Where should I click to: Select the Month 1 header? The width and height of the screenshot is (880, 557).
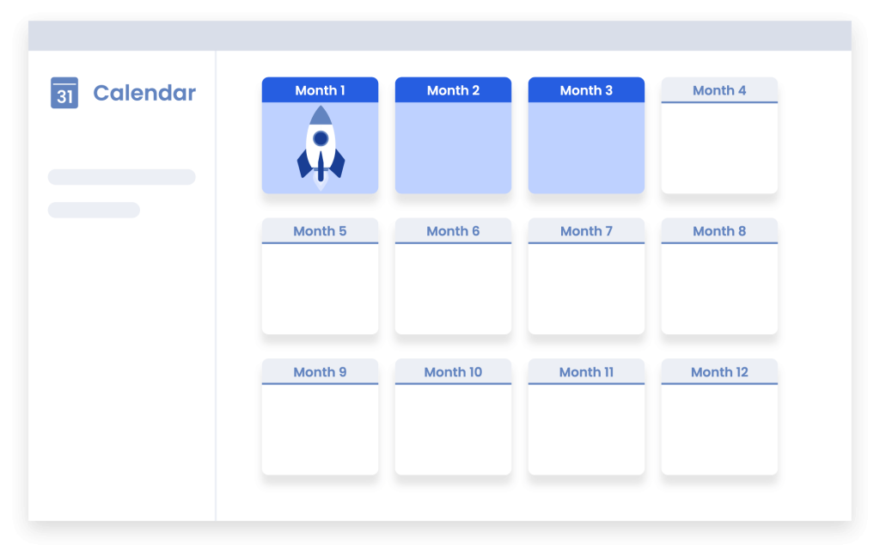(320, 90)
